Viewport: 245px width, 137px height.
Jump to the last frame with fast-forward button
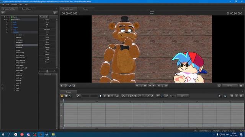point(167,86)
